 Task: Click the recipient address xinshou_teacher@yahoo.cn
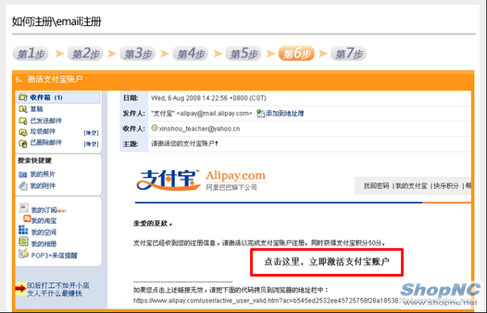tap(199, 129)
